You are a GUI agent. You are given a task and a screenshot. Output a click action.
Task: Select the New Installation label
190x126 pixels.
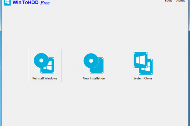[94, 78]
